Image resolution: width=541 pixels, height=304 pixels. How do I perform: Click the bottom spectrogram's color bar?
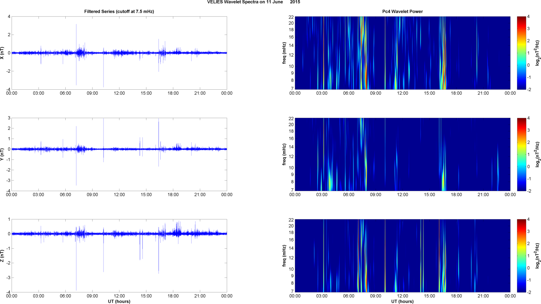click(521, 256)
